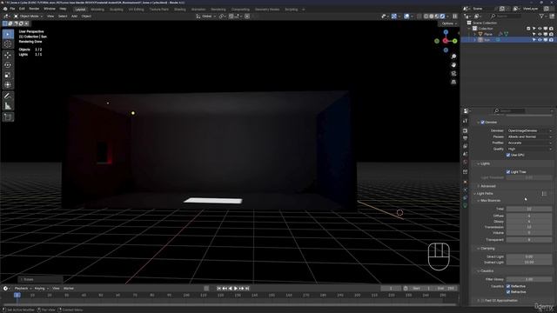
Task: Click the viewport zoom magnifier icon
Action: coord(453,57)
